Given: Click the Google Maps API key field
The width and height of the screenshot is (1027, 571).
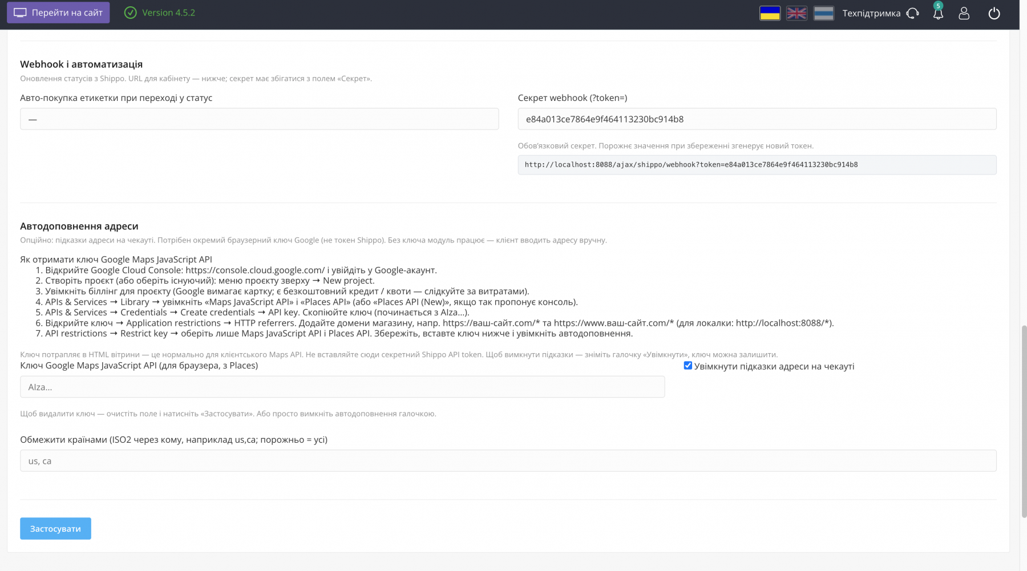Looking at the screenshot, I should click(342, 387).
